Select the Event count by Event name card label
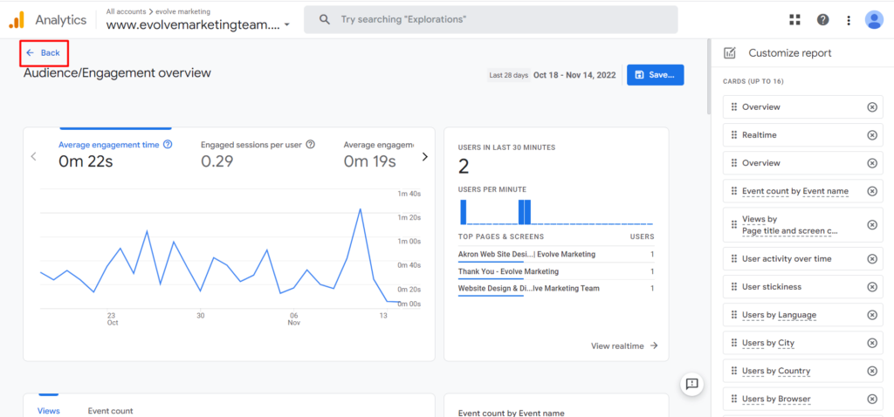894x417 pixels. (795, 191)
